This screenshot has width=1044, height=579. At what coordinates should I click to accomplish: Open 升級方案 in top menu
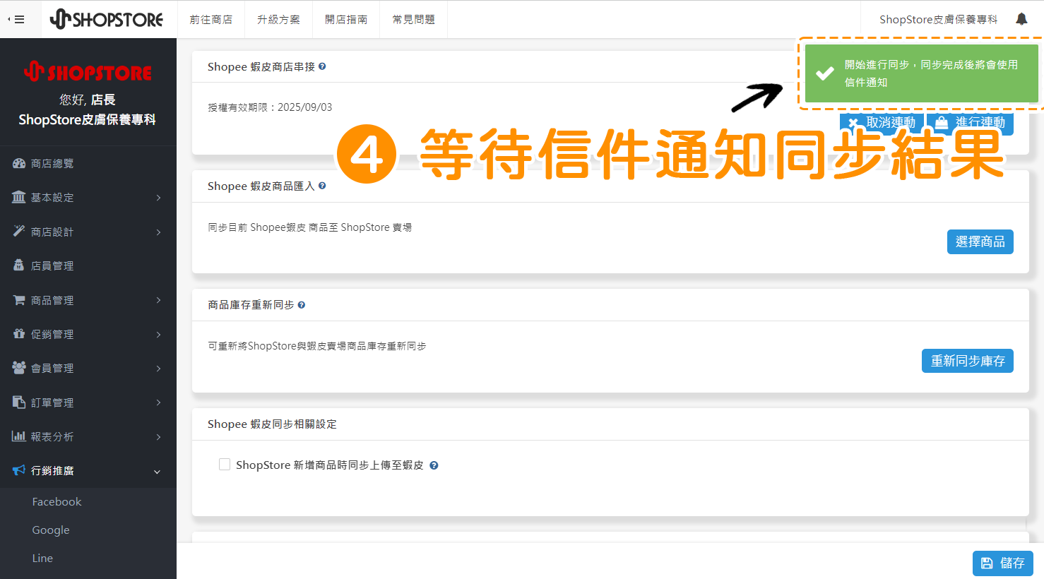click(x=278, y=20)
